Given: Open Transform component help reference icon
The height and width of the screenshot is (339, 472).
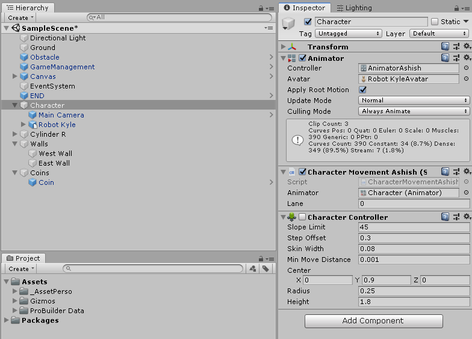Looking at the screenshot, I should coord(445,46).
